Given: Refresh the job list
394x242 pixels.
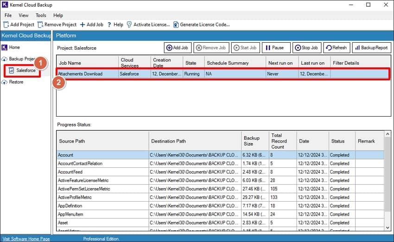Looking at the screenshot, I should [x=337, y=47].
